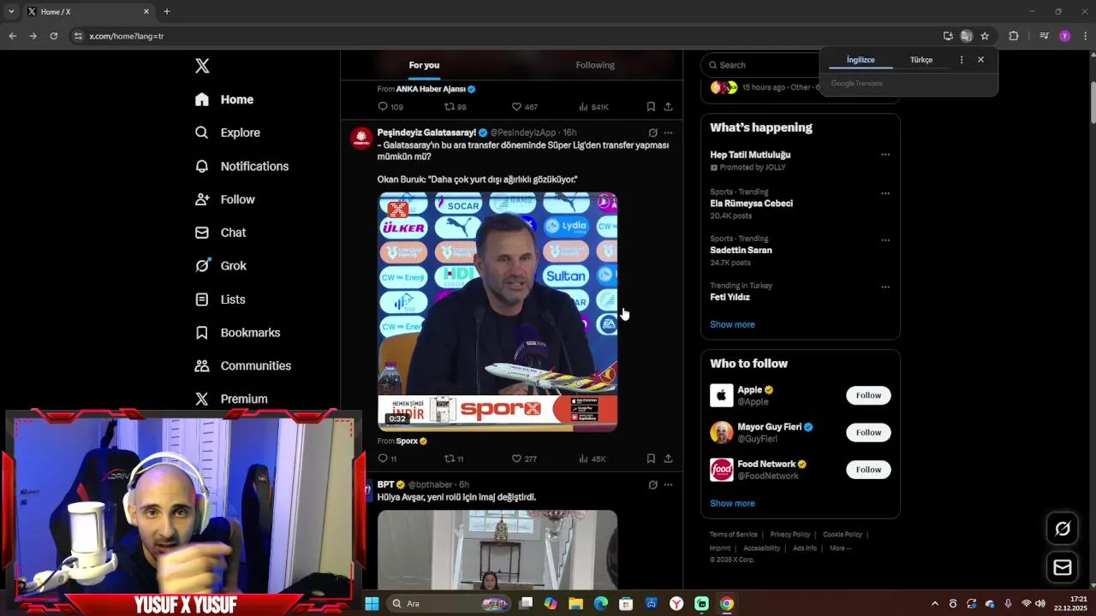The image size is (1096, 616).
Task: Play the Okan Buruk video
Action: tap(497, 311)
